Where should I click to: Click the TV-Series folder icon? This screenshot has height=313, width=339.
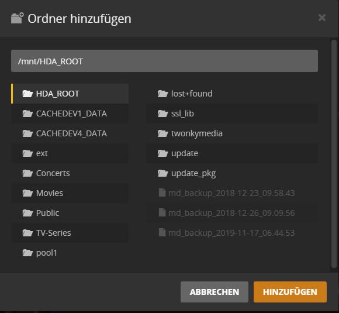click(x=27, y=233)
